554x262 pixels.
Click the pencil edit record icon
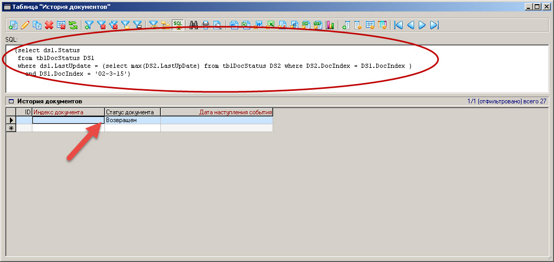pyautogui.click(x=25, y=25)
